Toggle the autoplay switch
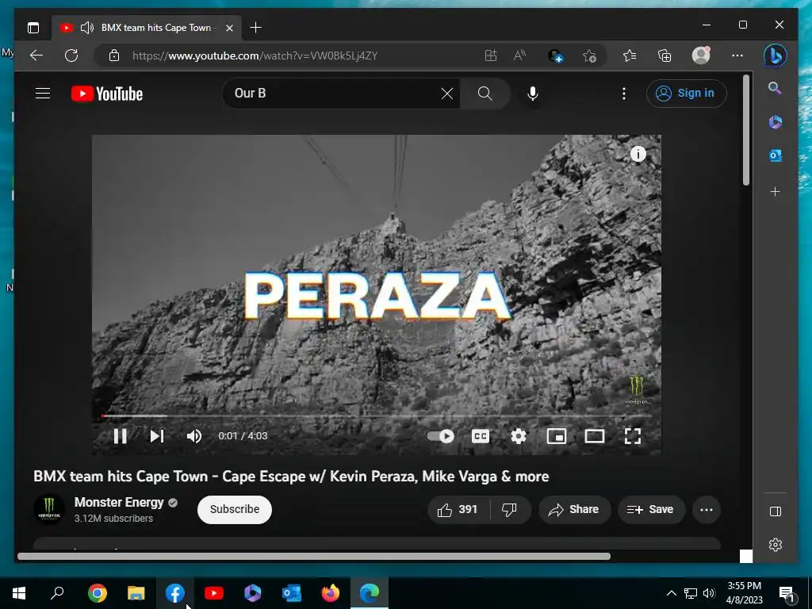The image size is (812, 609). (x=441, y=436)
